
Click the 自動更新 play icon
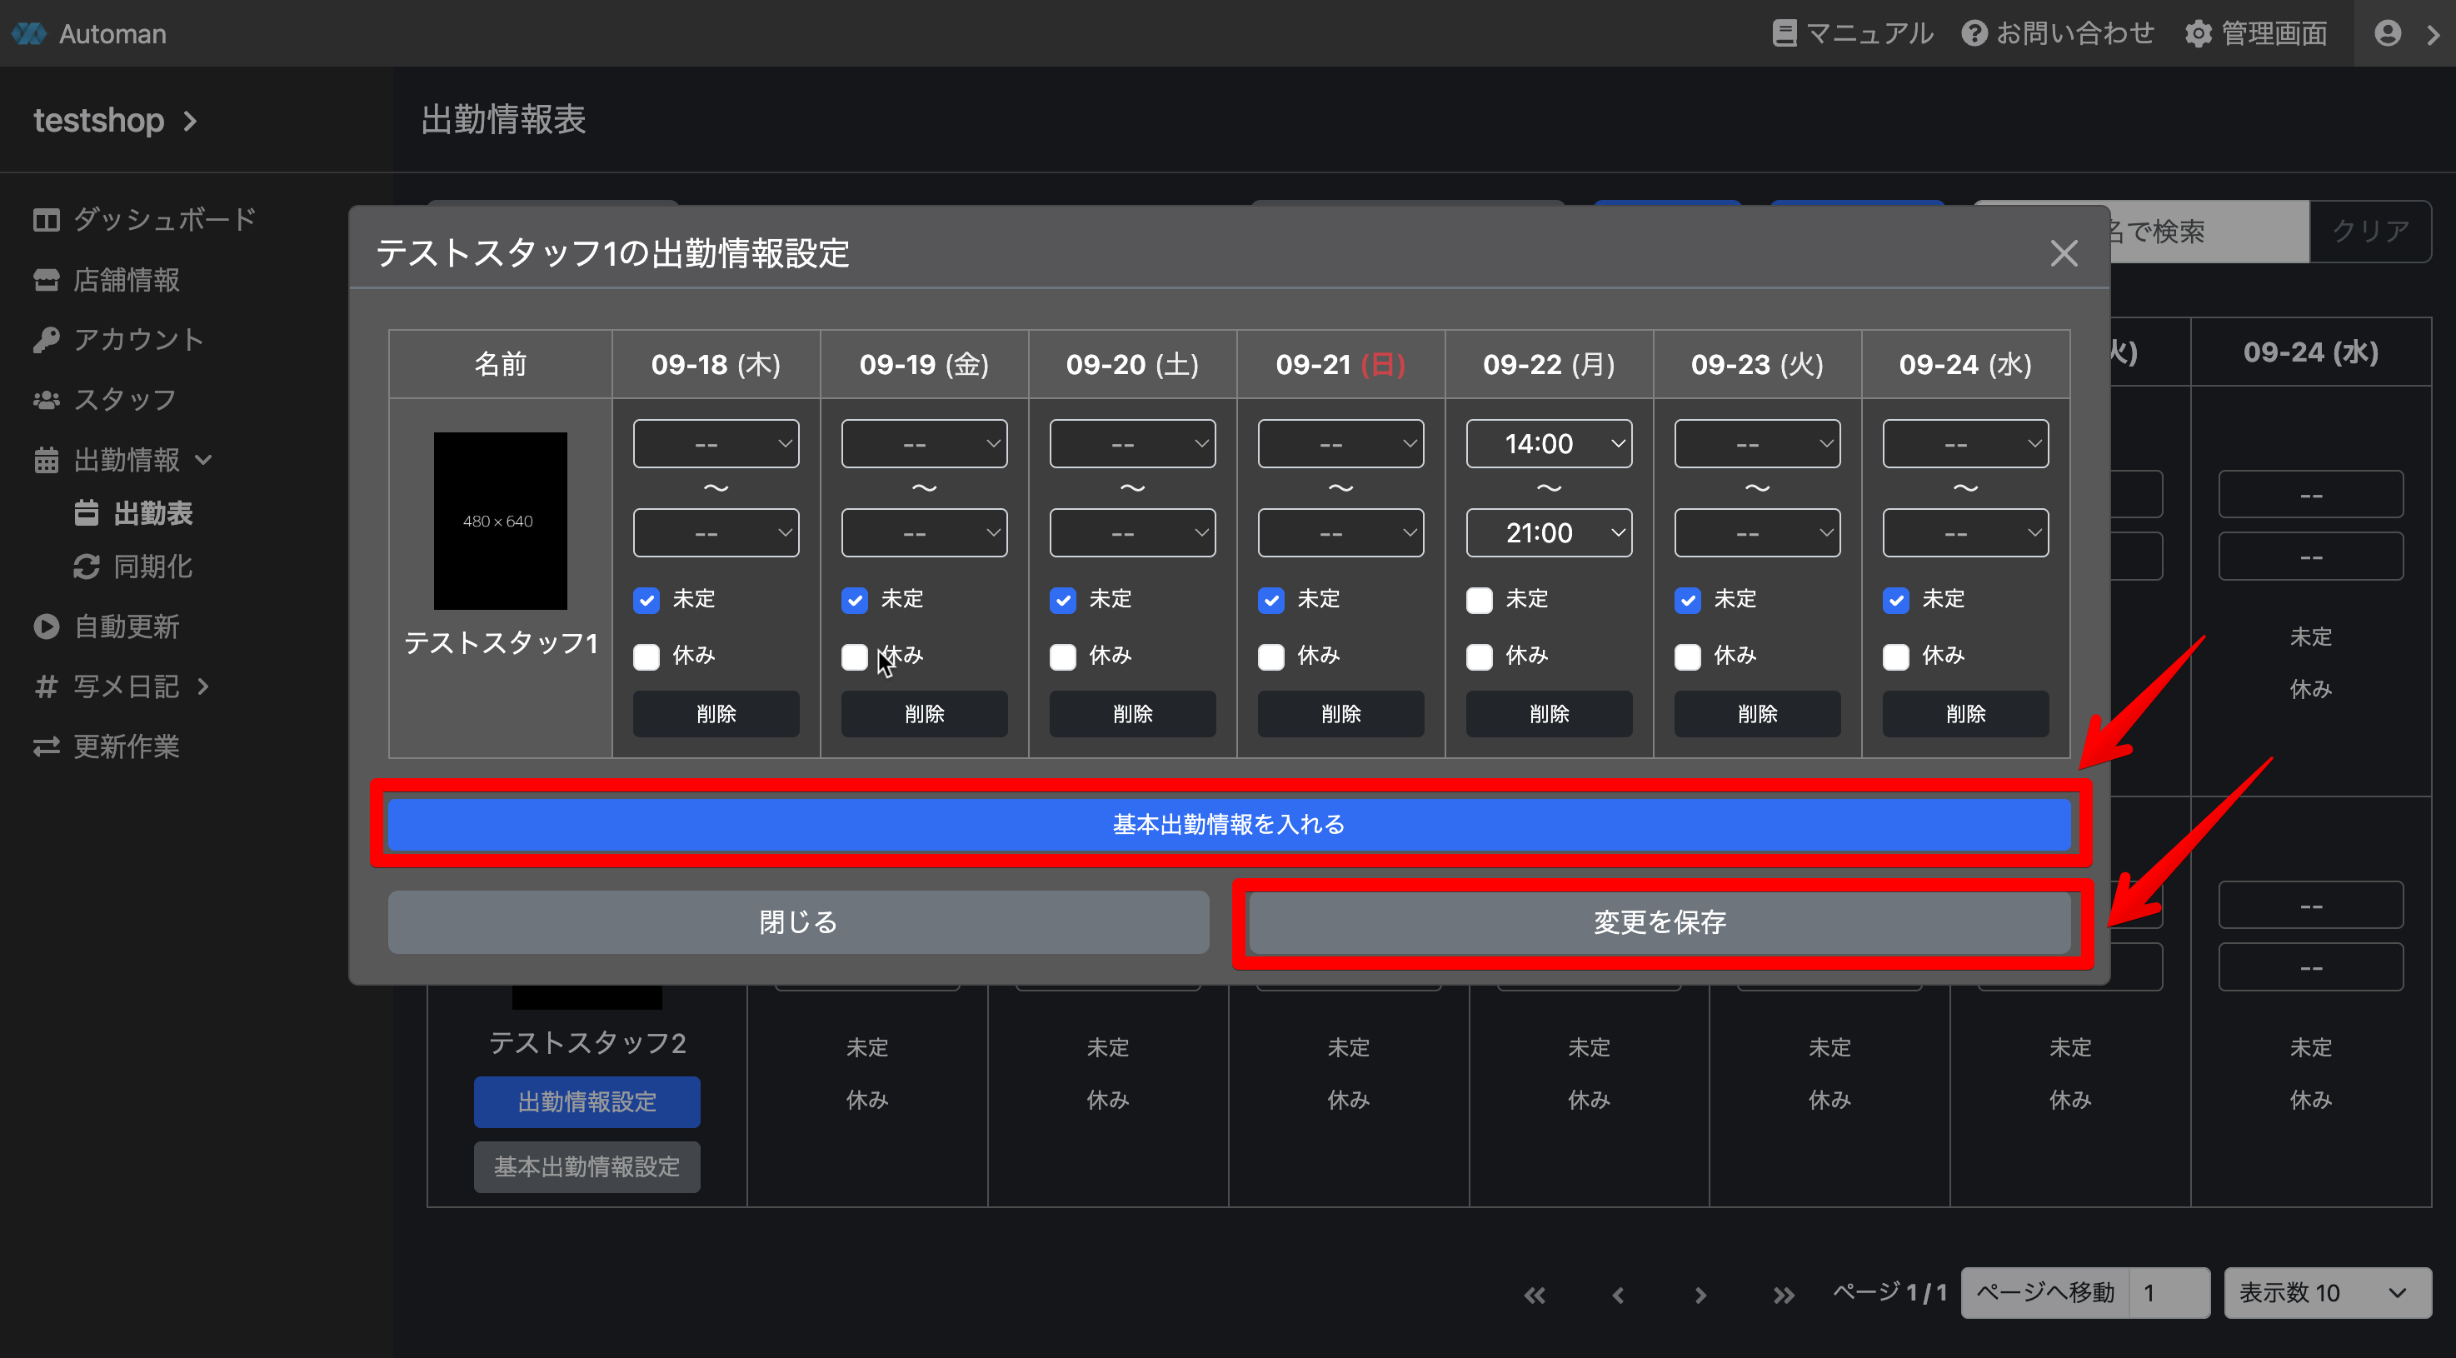[x=46, y=627]
